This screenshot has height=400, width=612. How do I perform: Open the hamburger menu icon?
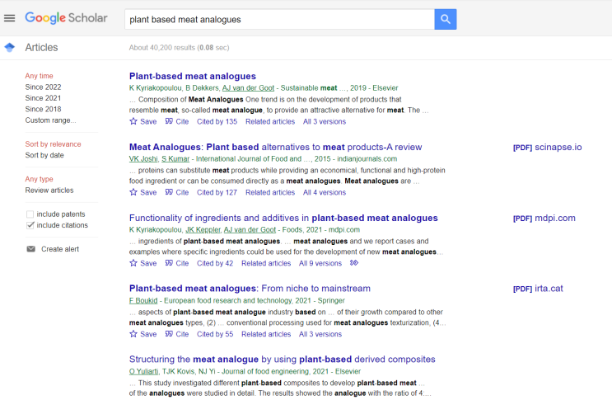pos(10,18)
